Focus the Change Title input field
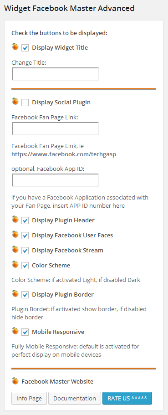Image resolution: width=168 pixels, height=415 pixels. (55, 74)
